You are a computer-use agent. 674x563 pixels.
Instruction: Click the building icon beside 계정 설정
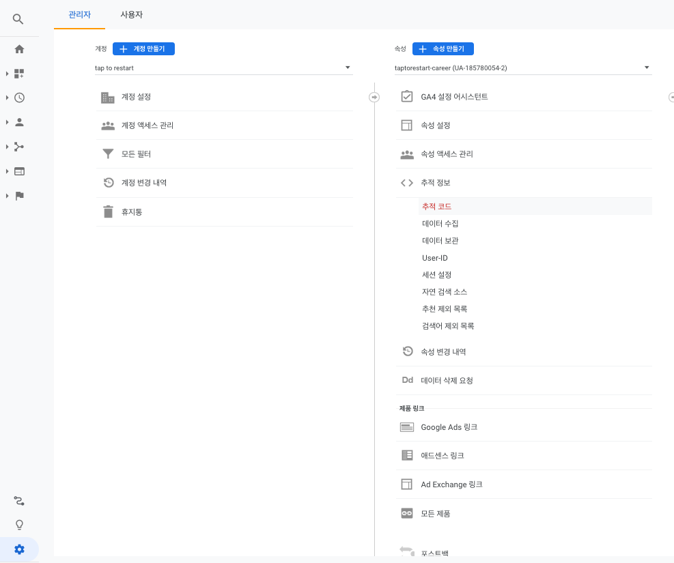coord(108,98)
